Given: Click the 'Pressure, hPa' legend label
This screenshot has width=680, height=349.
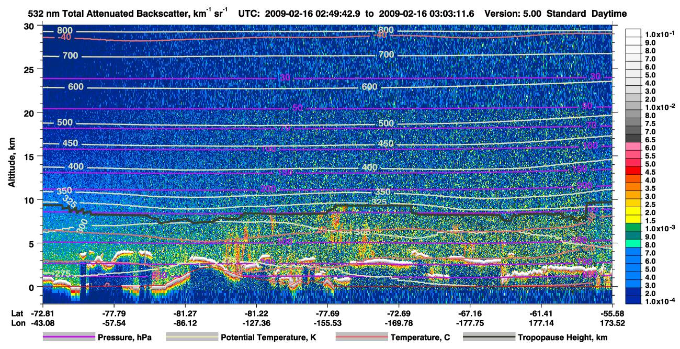Looking at the screenshot, I should point(124,338).
